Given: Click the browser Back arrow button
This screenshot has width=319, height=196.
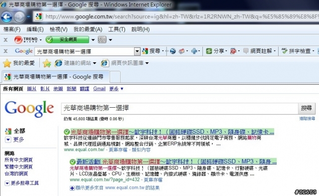Looking at the screenshot, I should (x=6, y=17).
